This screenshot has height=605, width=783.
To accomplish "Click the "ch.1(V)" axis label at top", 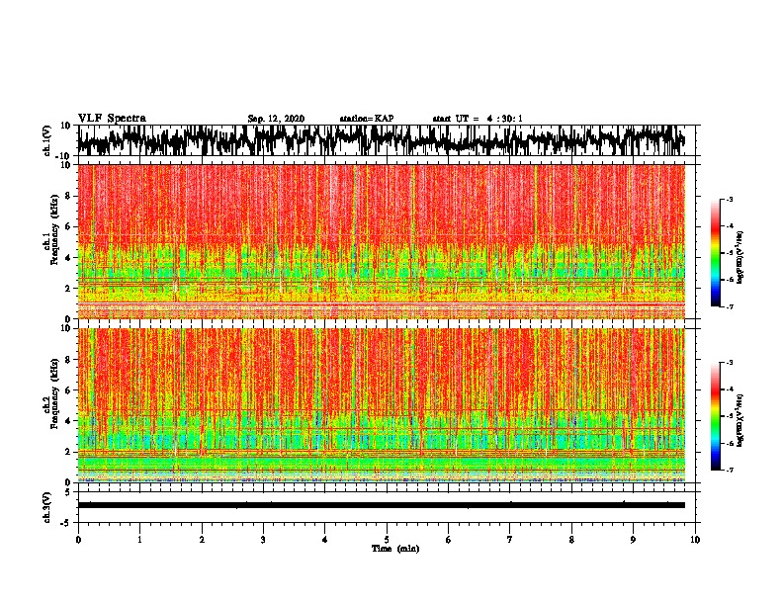I will click(x=46, y=140).
